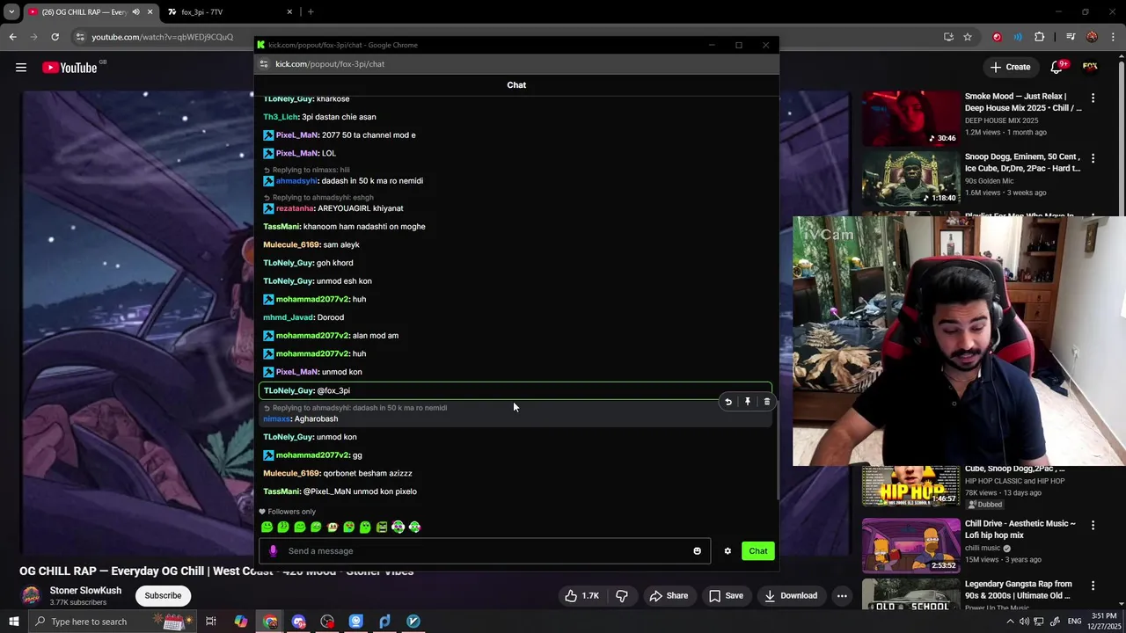This screenshot has height=633, width=1126.
Task: Open the 3:51 PM clock and calendar
Action: pos(1103,622)
